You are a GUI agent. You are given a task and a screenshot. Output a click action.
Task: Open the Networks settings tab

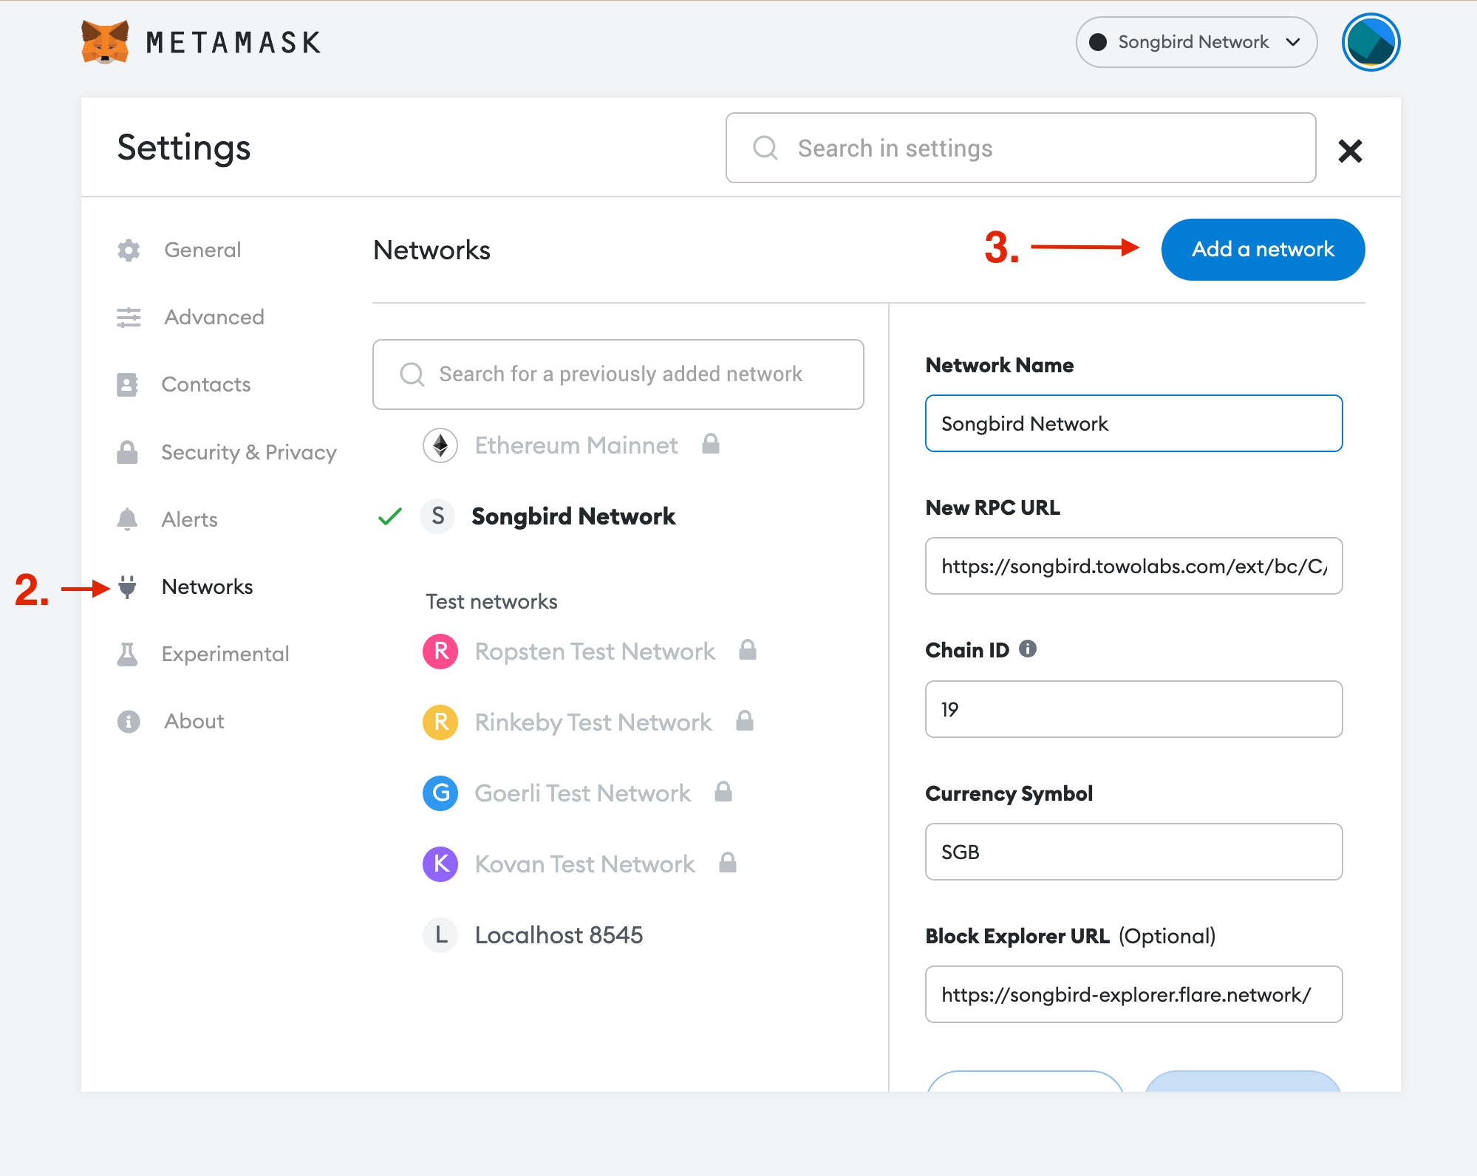coord(207,587)
